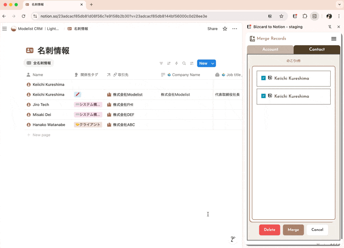Uncheck the second Keiichi Kureshima checkbox
Viewport: 344px width, 248px height.
(264, 96)
